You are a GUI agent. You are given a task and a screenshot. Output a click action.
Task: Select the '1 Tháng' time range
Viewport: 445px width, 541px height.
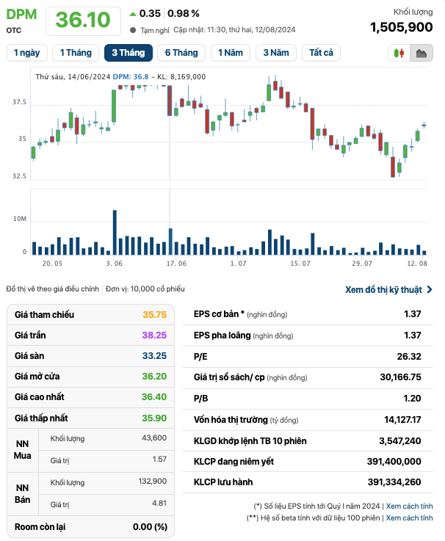point(76,53)
